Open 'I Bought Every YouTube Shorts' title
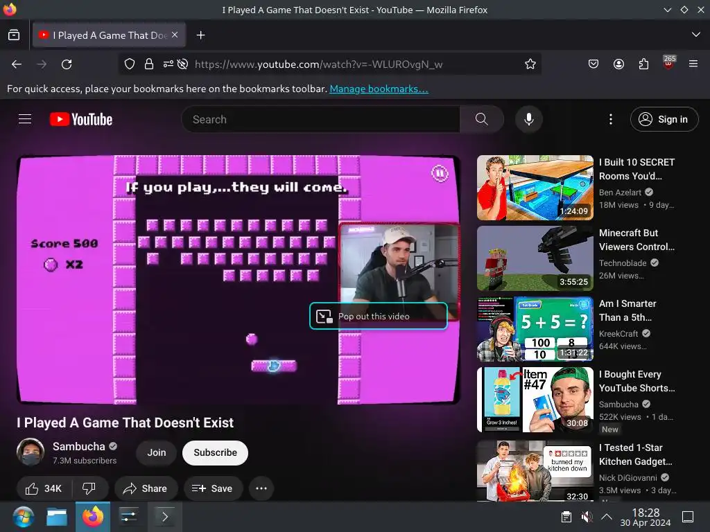710x532 pixels. 637,381
